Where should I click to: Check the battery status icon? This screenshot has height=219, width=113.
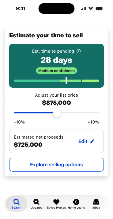[99, 9]
